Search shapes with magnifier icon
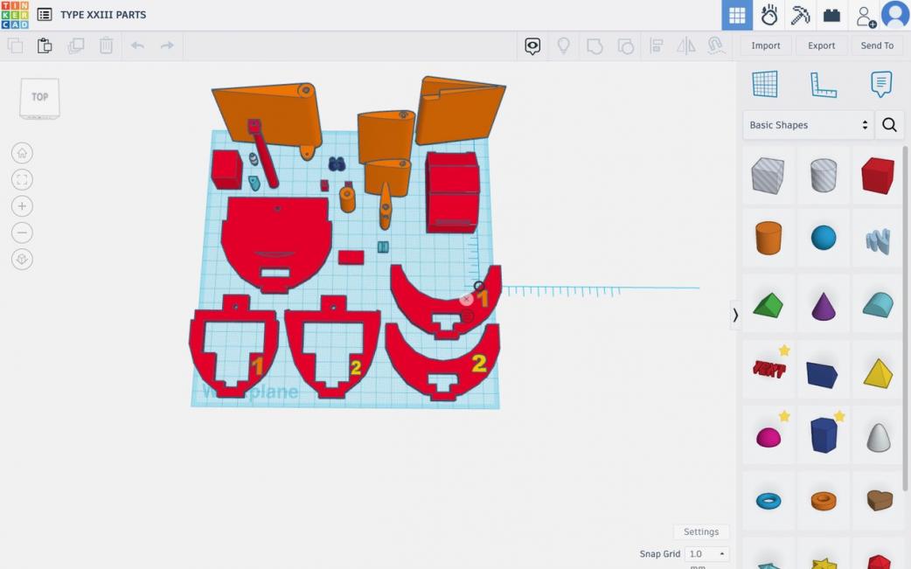The height and width of the screenshot is (569, 911). [x=889, y=125]
